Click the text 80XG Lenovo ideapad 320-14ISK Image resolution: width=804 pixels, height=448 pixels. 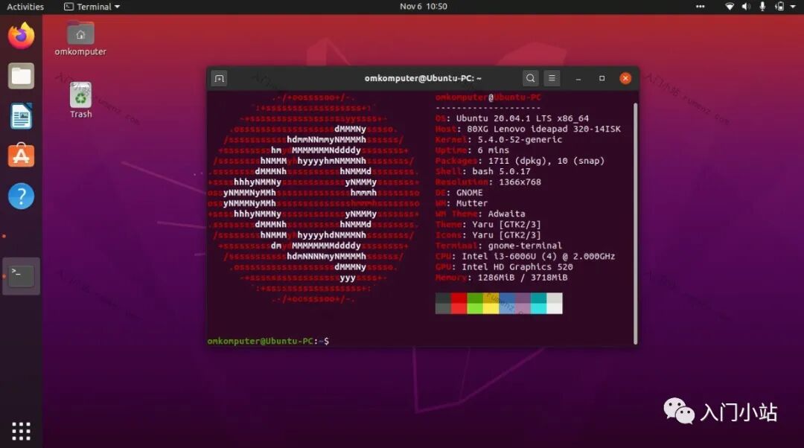pos(543,129)
